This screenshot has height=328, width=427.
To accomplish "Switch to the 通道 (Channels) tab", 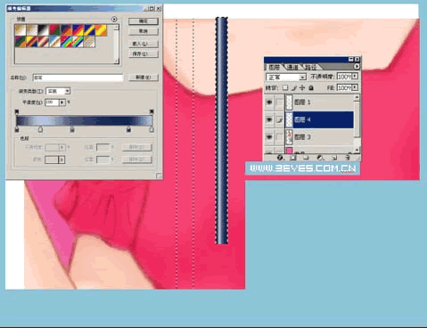I will click(292, 67).
